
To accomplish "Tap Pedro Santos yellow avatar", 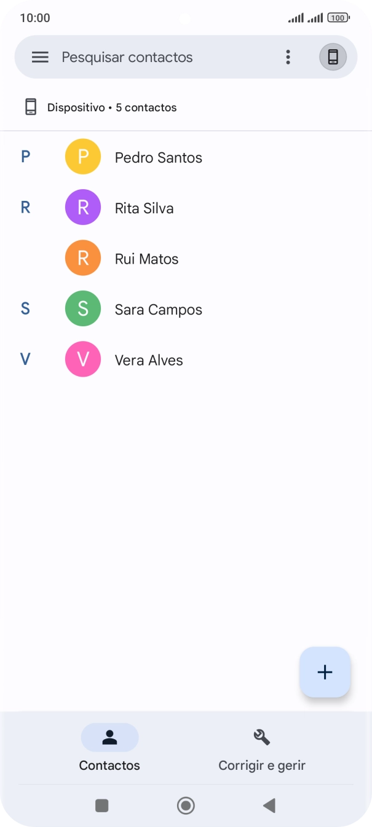I will (83, 157).
